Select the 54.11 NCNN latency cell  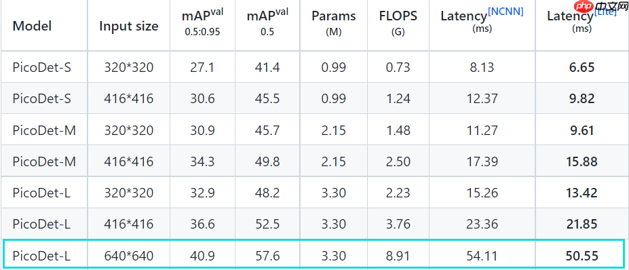[482, 256]
